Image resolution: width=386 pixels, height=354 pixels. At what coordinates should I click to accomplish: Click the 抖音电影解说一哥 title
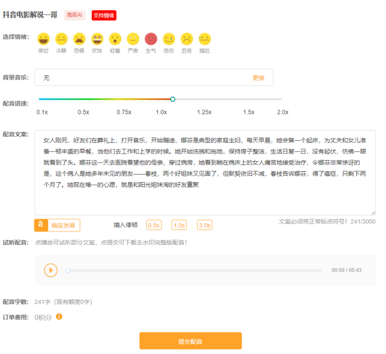30,15
